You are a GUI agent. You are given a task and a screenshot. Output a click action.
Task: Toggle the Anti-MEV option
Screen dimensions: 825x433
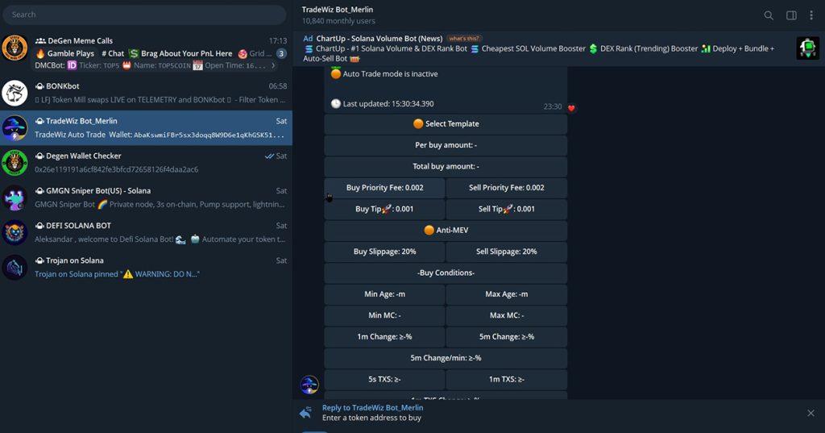pos(446,231)
